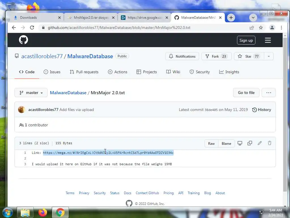This screenshot has height=218, width=290.
Task: Reload the page with the refresh icon
Action: pyautogui.click(x=32, y=28)
